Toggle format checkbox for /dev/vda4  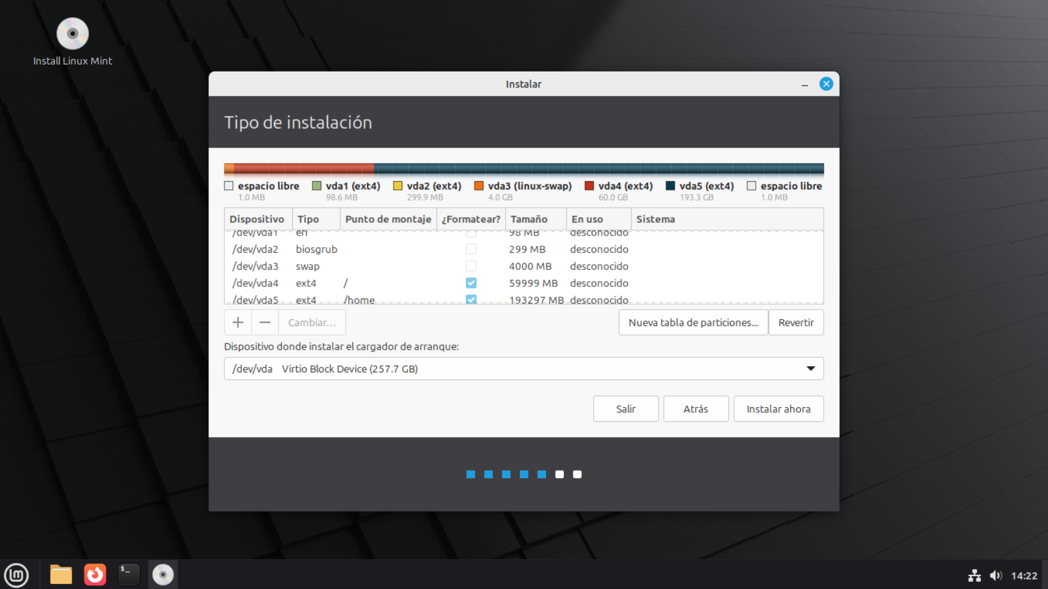pos(471,283)
